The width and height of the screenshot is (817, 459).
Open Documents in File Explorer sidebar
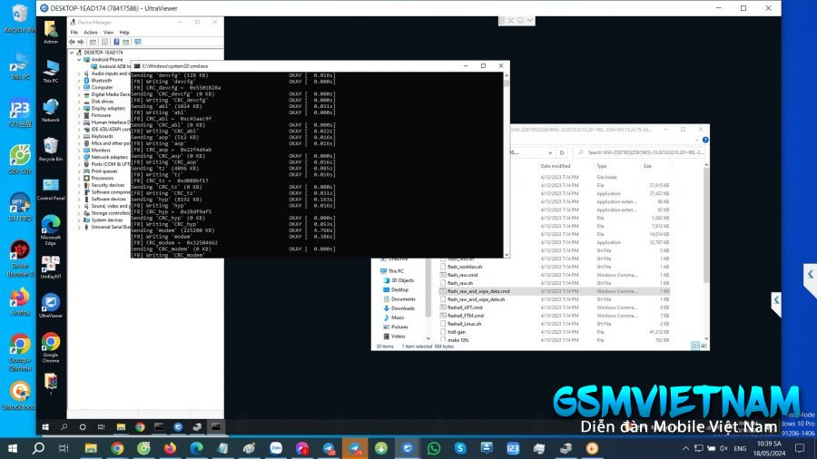(403, 299)
